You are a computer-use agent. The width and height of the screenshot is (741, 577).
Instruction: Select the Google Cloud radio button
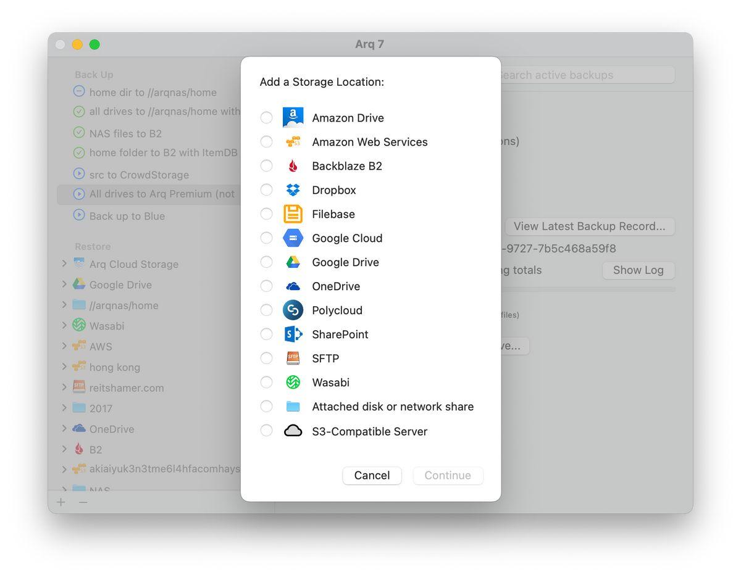coord(266,238)
